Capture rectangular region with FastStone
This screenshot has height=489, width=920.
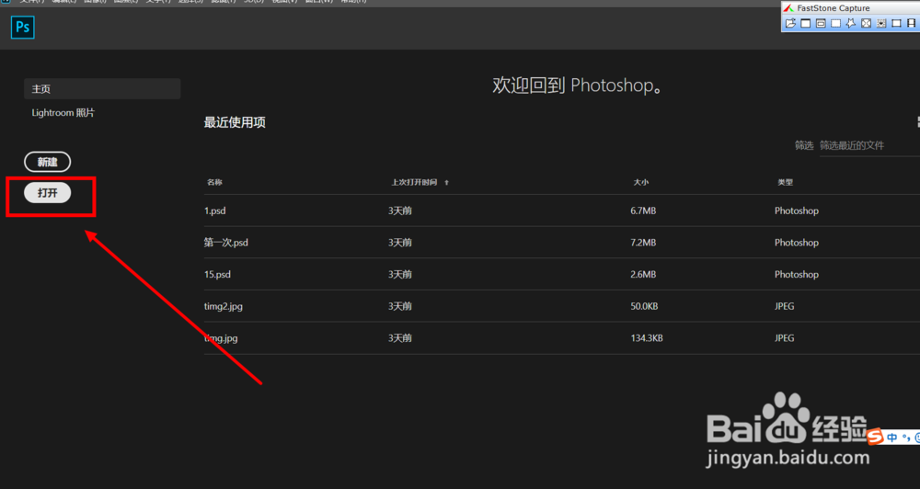click(835, 24)
